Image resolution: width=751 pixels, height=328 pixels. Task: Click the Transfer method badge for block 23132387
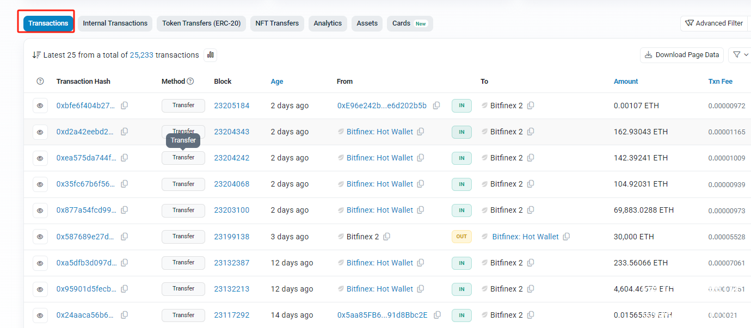click(x=183, y=263)
